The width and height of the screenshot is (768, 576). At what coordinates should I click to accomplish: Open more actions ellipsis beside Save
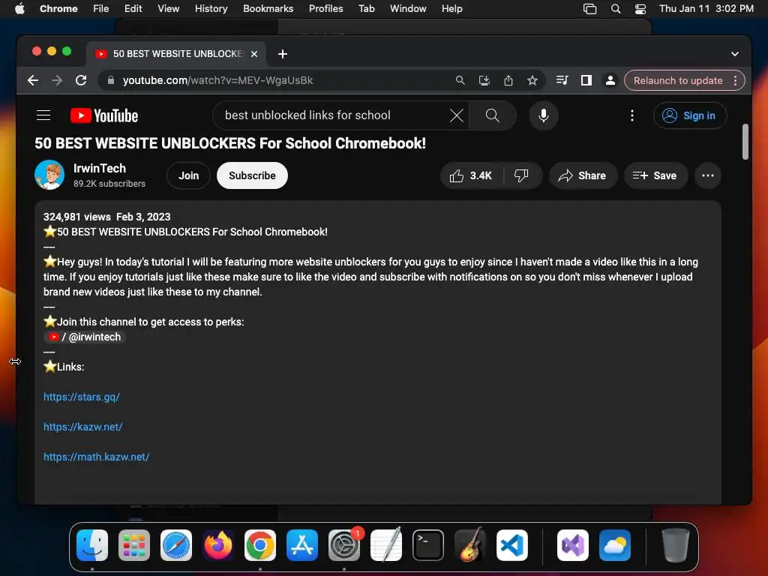708,175
